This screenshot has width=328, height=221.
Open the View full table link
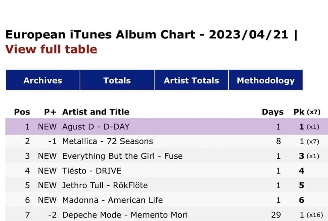pyautogui.click(x=51, y=50)
